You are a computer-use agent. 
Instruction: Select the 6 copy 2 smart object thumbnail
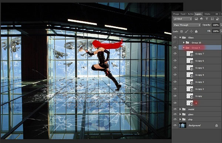(x=190, y=89)
